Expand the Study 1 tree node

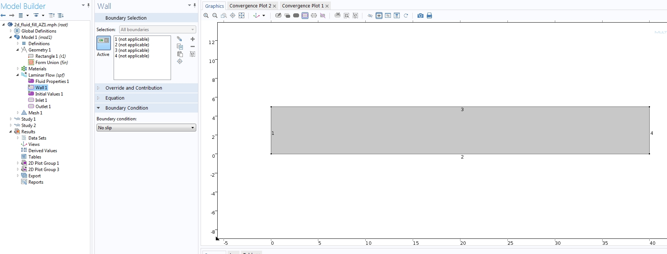pos(11,119)
